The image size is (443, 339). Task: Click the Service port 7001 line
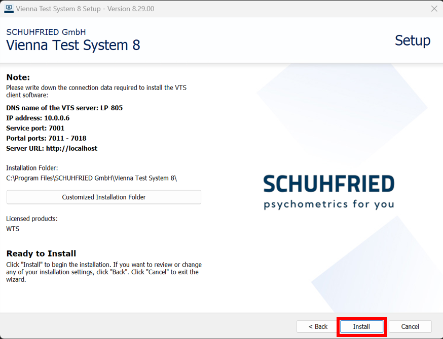[35, 128]
